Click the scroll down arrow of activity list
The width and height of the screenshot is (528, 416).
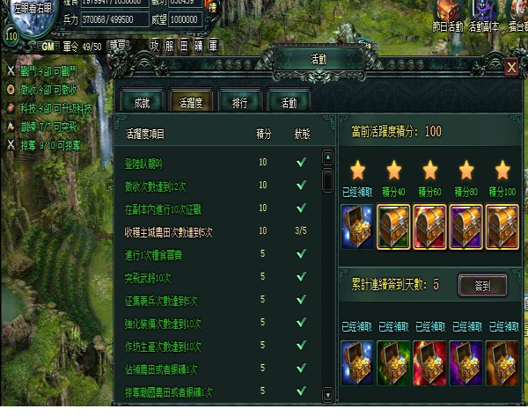(x=327, y=394)
